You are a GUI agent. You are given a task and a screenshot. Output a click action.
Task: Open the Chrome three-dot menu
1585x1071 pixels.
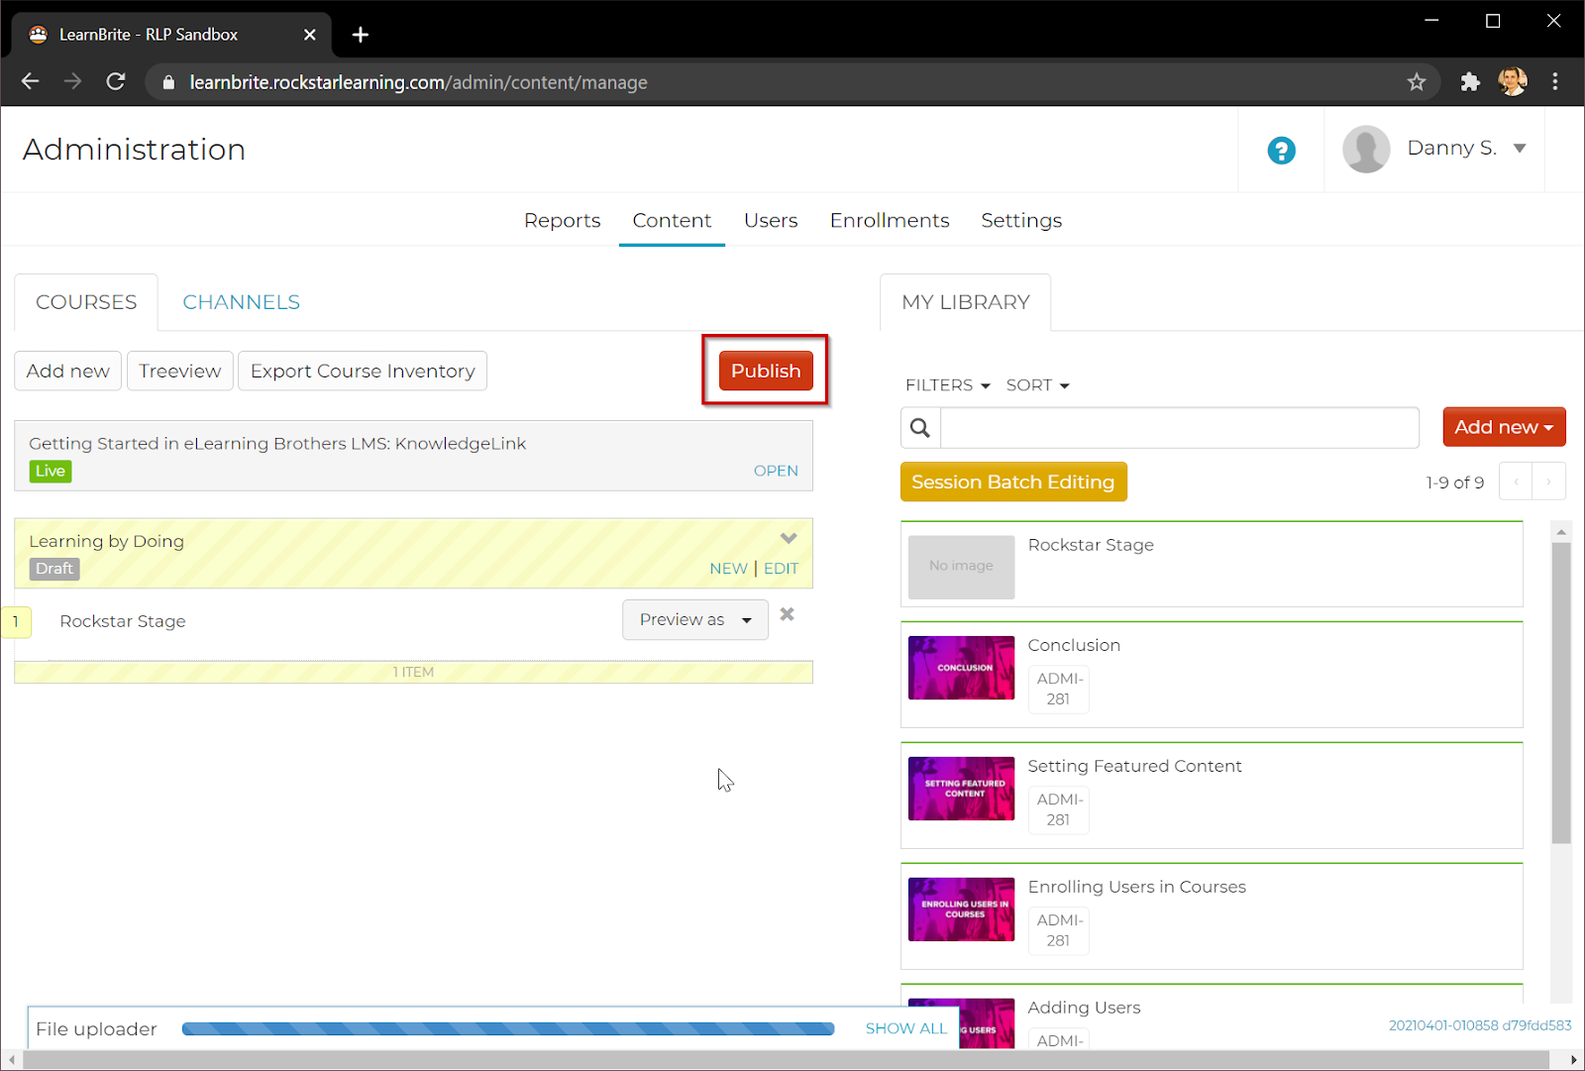click(1555, 81)
